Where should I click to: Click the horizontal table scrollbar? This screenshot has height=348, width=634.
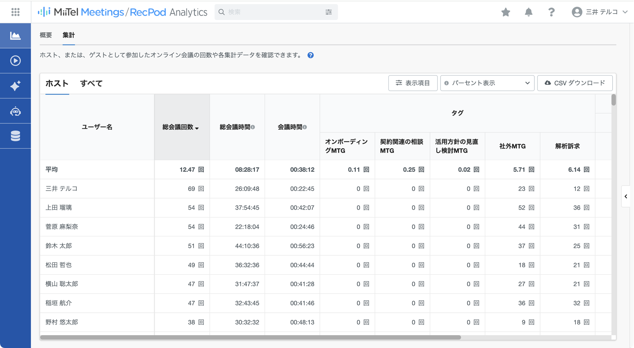[x=251, y=337]
